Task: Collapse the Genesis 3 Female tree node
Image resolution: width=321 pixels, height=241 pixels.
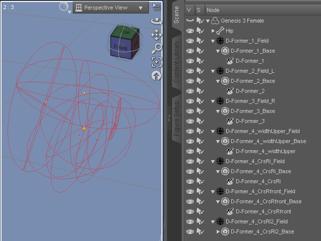Action: pyautogui.click(x=208, y=21)
